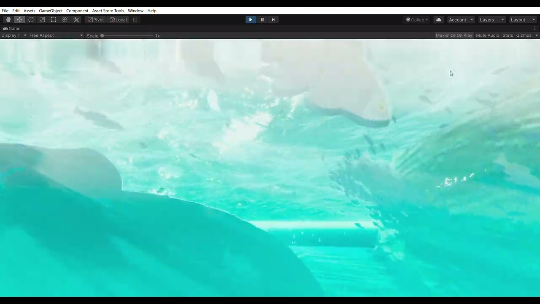Open the Collab dropdown

417,20
